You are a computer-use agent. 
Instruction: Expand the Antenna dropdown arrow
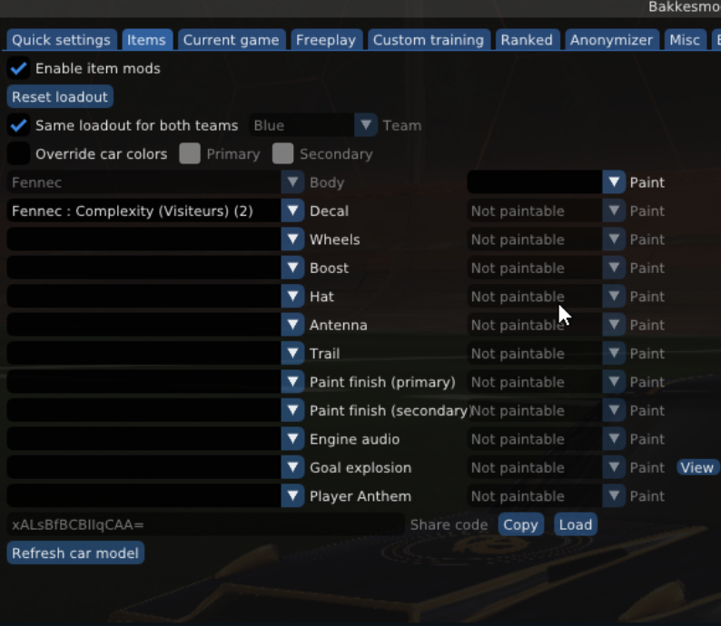(x=292, y=326)
